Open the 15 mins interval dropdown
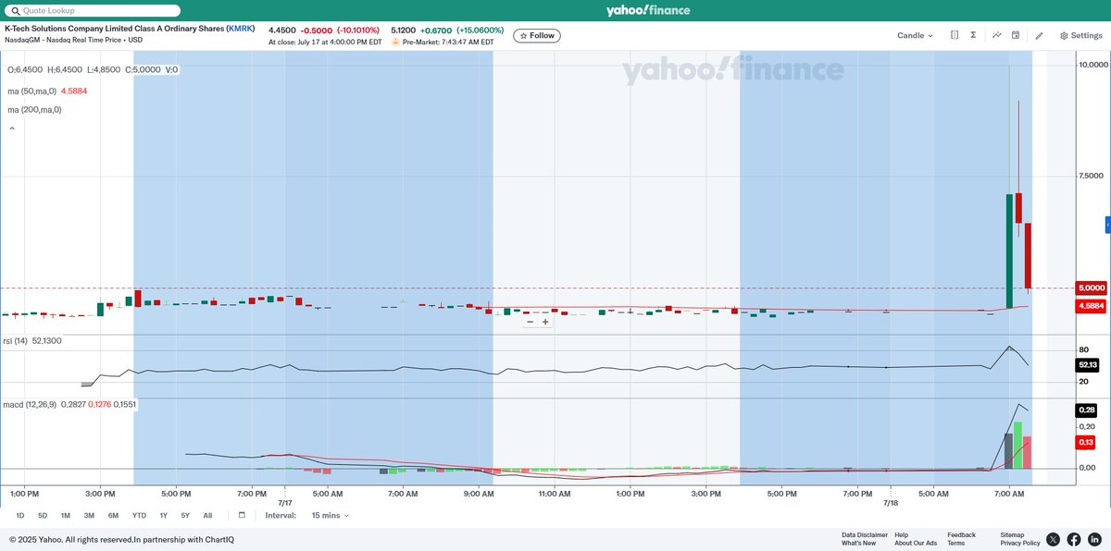This screenshot has width=1111, height=551. pos(330,515)
